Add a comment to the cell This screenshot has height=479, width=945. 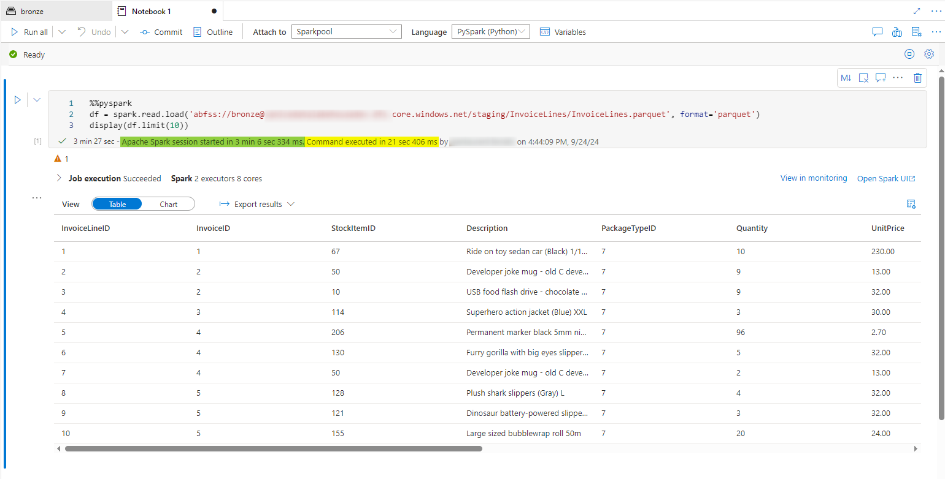(x=881, y=78)
